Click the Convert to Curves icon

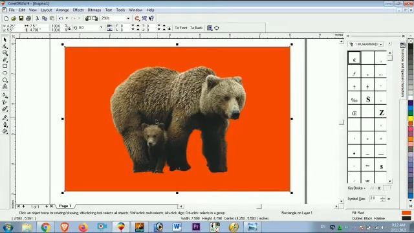[x=217, y=28]
